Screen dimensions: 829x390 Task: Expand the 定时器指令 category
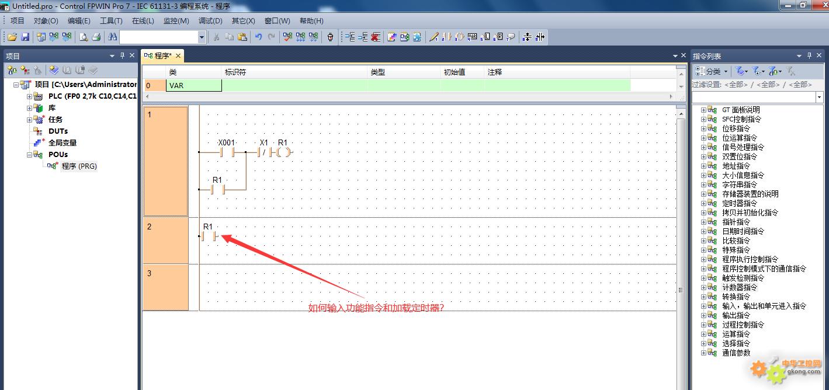(703, 203)
